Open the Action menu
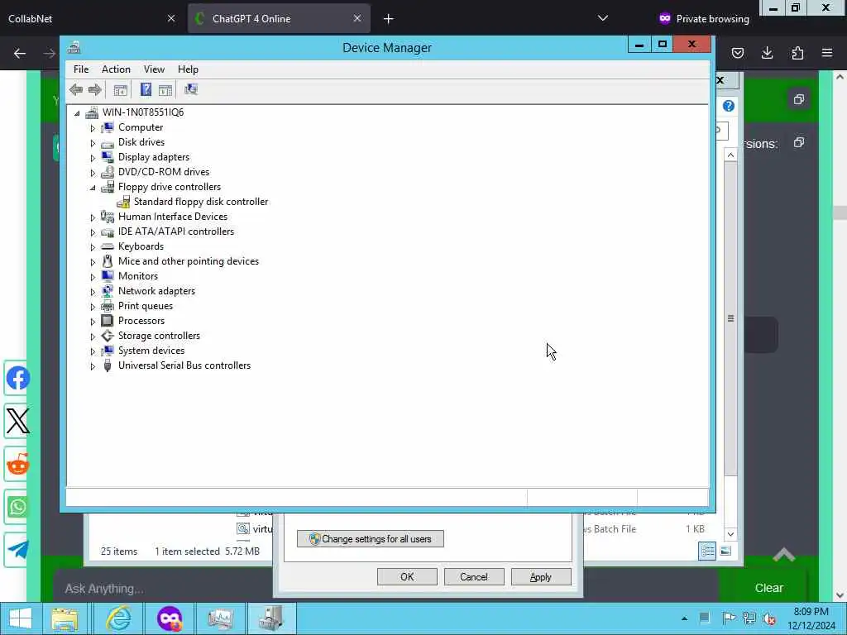The width and height of the screenshot is (847, 635). 116,69
